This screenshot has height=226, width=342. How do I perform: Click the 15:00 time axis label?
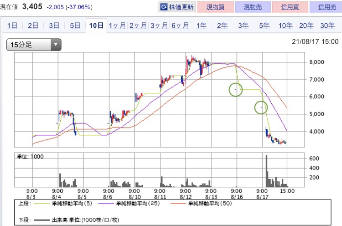pyautogui.click(x=287, y=191)
